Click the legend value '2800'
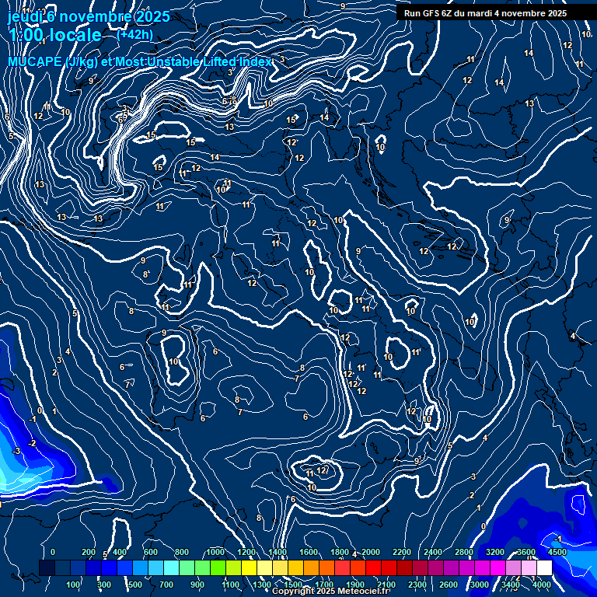597x597 pixels. [x=464, y=552]
